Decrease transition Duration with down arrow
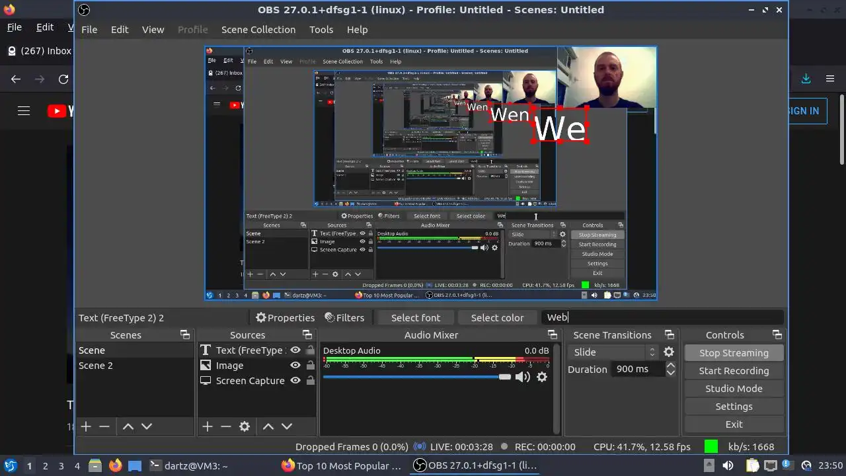 [x=671, y=373]
